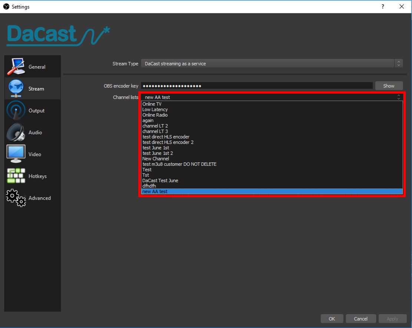Switch to Video settings tab
Screen dimensions: 412x328
(33, 154)
